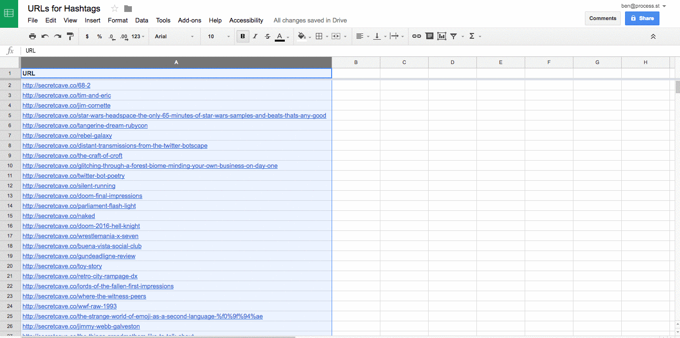Click the formula bar input
This screenshot has width=680, height=338.
point(350,51)
